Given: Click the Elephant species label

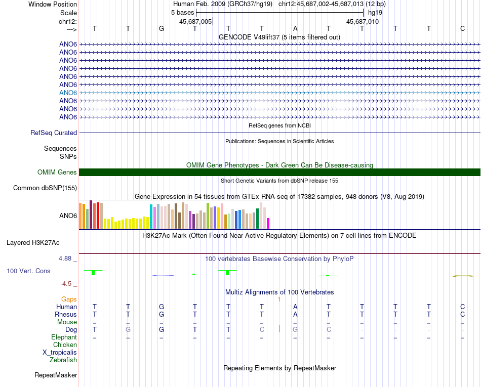Looking at the screenshot, I should pyautogui.click(x=64, y=337).
